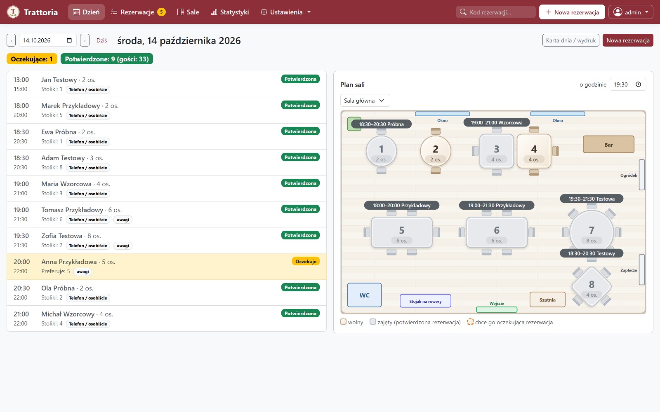The width and height of the screenshot is (660, 412).
Task: Click the 19:30 time field
Action: tap(628, 84)
